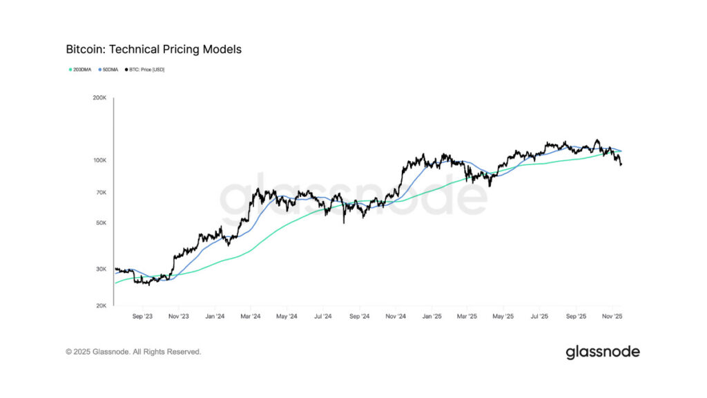Toggle the 200DMA legend label
This screenshot has height=398, width=707.
(x=82, y=70)
